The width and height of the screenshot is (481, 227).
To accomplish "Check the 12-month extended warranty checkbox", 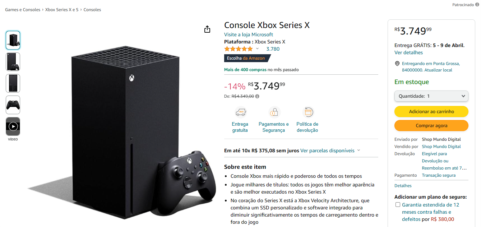I will pos(398,205).
